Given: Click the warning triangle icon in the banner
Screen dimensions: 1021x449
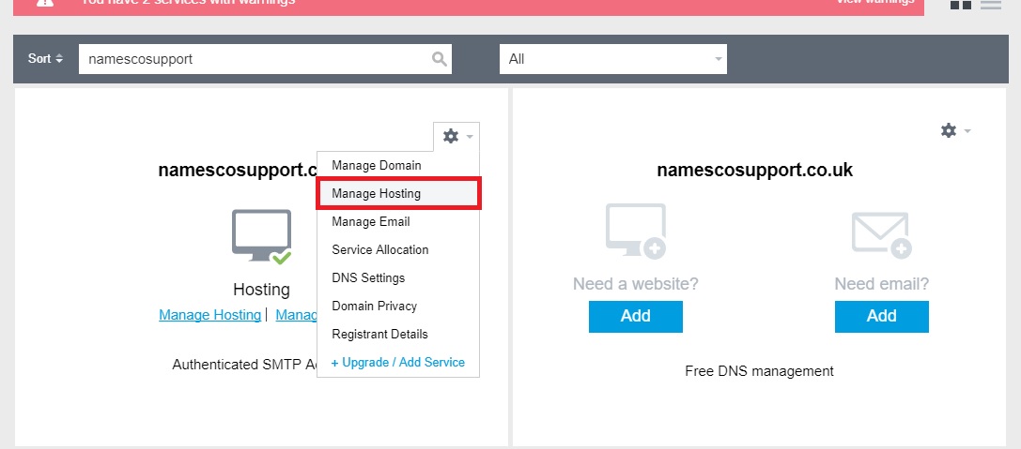Looking at the screenshot, I should (x=44, y=3).
